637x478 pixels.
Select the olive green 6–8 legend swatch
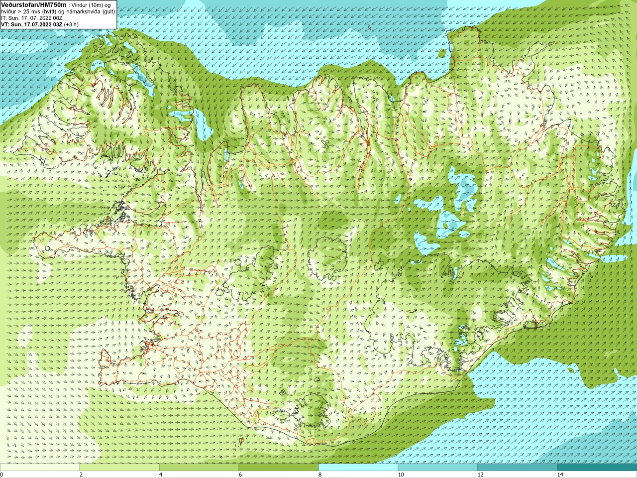pyautogui.click(x=279, y=468)
